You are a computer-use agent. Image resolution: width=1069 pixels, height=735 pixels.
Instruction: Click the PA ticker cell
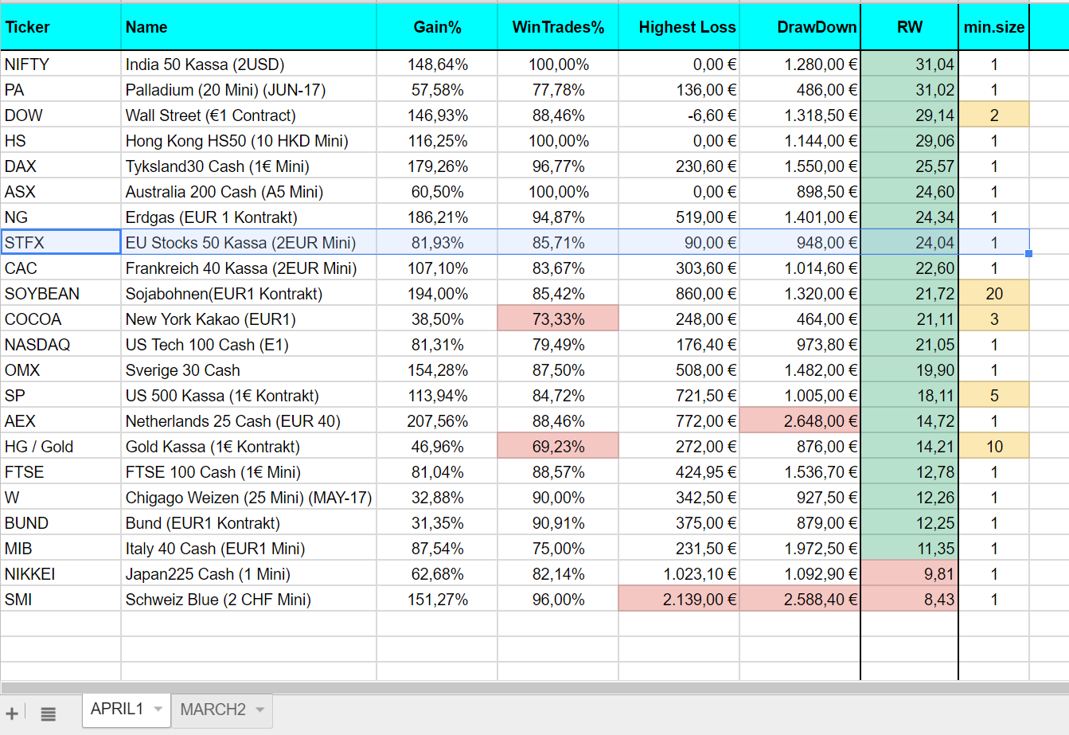(x=60, y=90)
